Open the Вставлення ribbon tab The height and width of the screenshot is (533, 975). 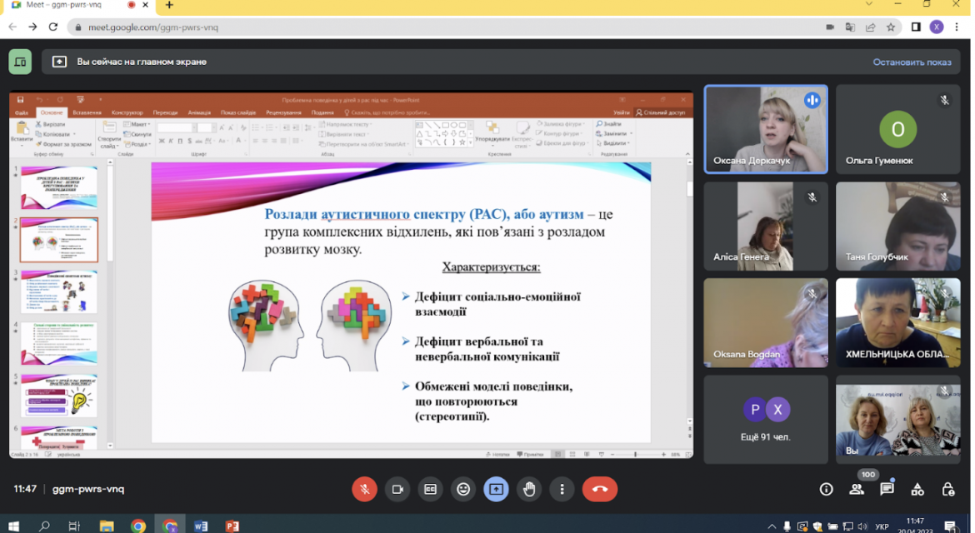pyautogui.click(x=87, y=112)
